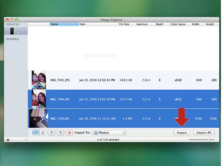Switch to icon grid view
This screenshot has height=166, width=222.
click(x=43, y=132)
